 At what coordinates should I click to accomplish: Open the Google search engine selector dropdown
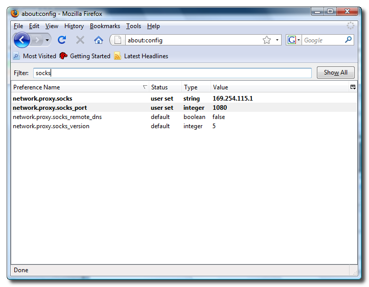tap(294, 40)
